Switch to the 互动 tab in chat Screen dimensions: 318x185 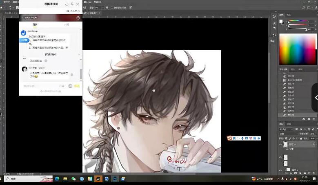pyautogui.click(x=35, y=25)
